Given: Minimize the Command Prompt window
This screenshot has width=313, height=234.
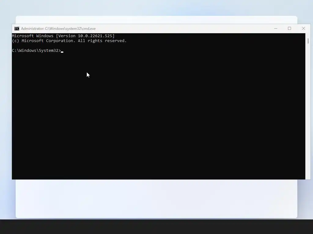Looking at the screenshot, I should point(276,29).
